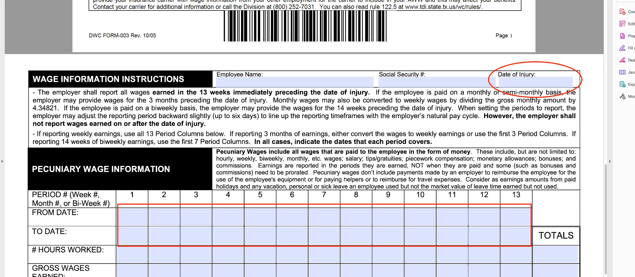Click the TO DATE field for period 4
Viewport: 635px width, 277px height.
coord(228,236)
